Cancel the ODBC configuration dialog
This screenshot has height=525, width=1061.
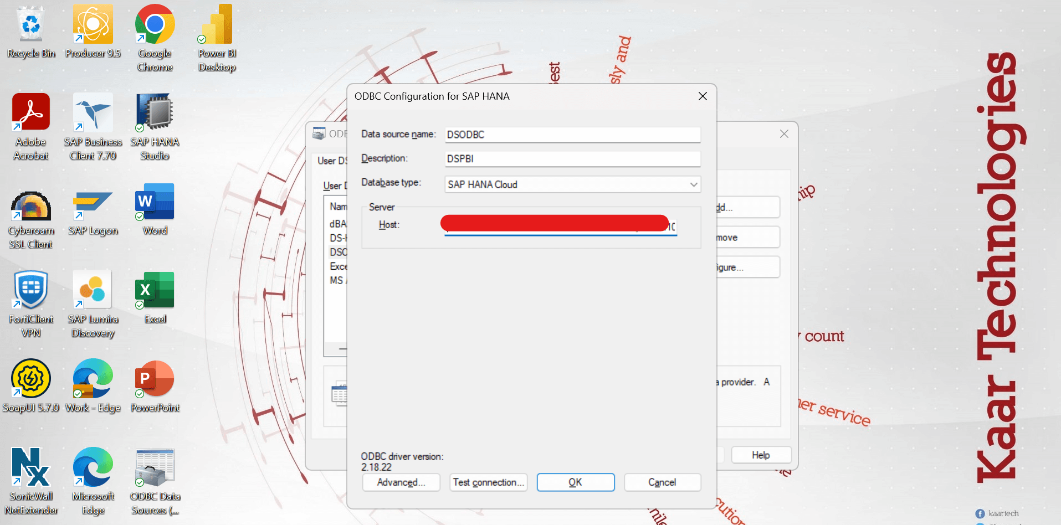[x=662, y=482]
